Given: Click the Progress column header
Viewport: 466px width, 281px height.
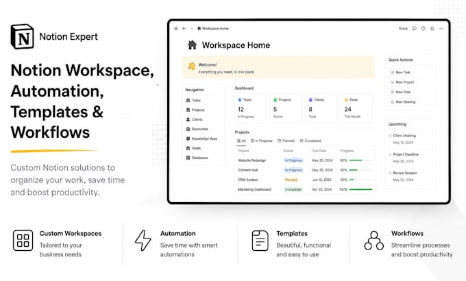Looking at the screenshot, I should [347, 151].
